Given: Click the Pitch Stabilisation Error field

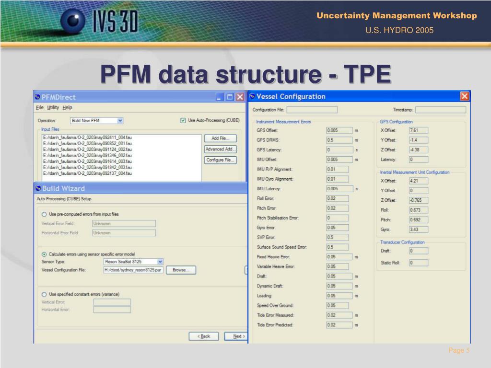Looking at the screenshot, I should [337, 218].
